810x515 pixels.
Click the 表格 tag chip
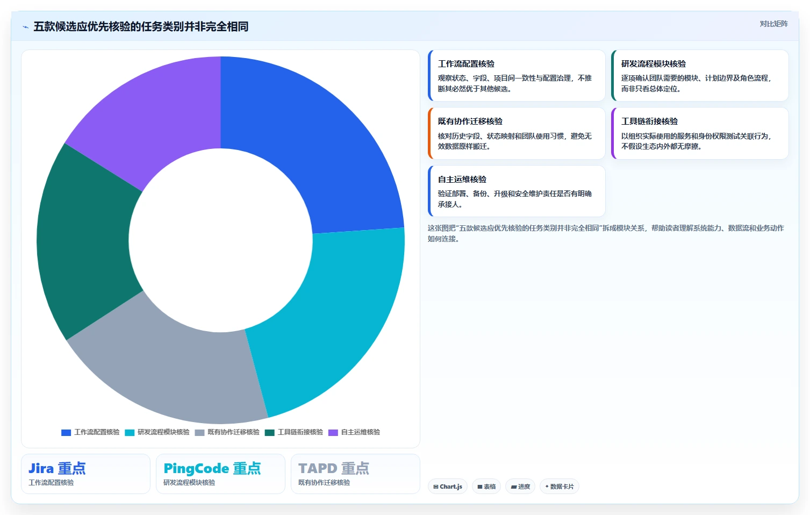[x=486, y=487]
